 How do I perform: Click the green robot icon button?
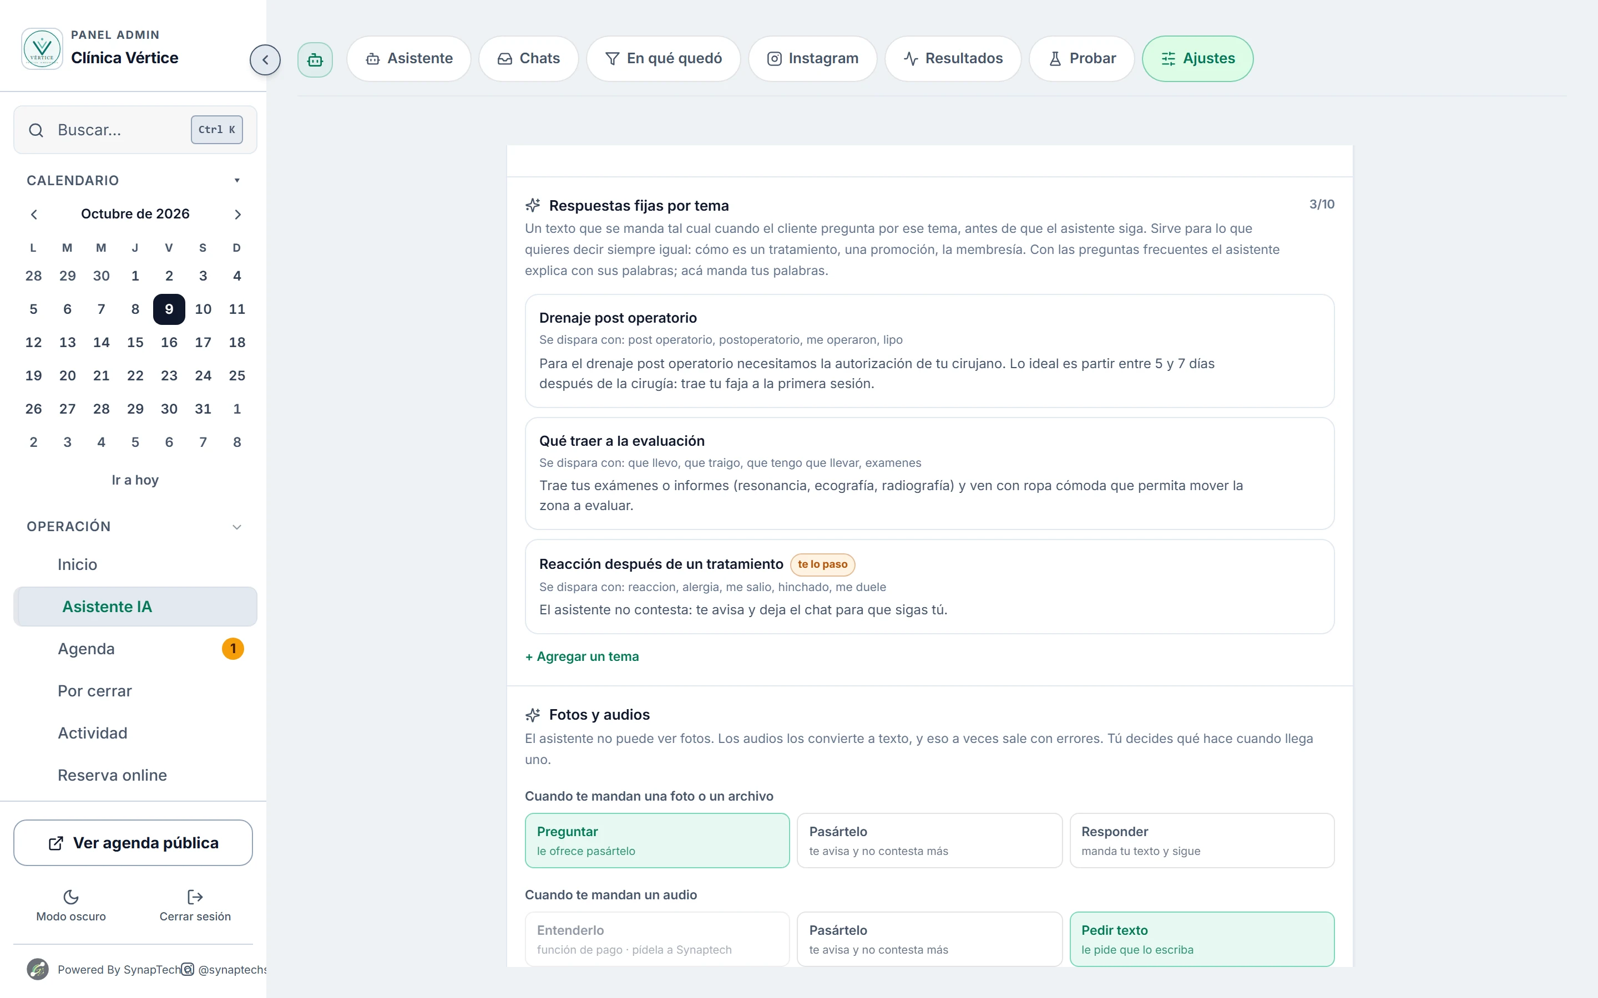coord(315,59)
